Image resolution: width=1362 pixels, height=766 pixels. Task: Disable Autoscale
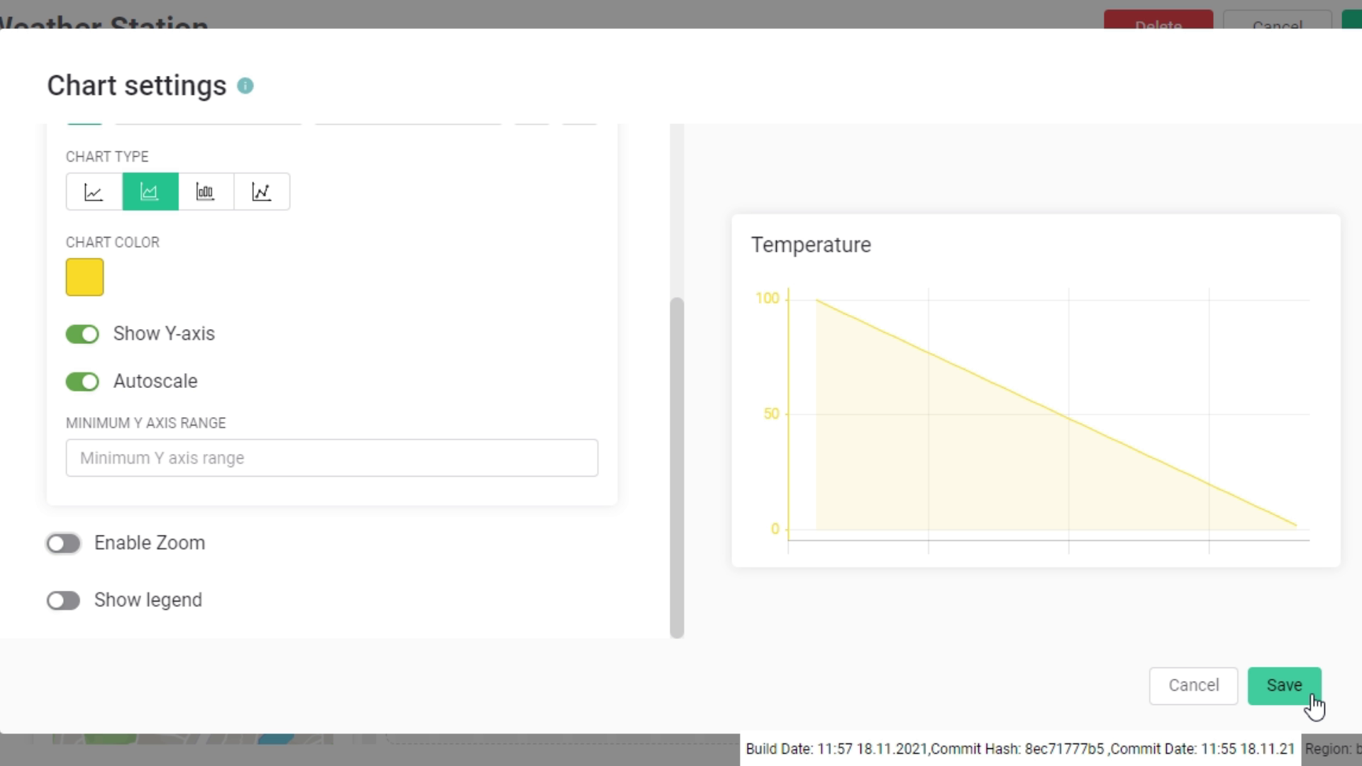pos(82,382)
